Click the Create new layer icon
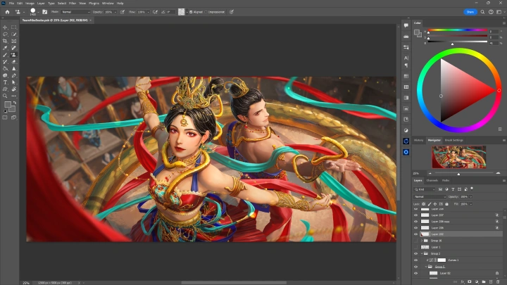 coord(491,281)
